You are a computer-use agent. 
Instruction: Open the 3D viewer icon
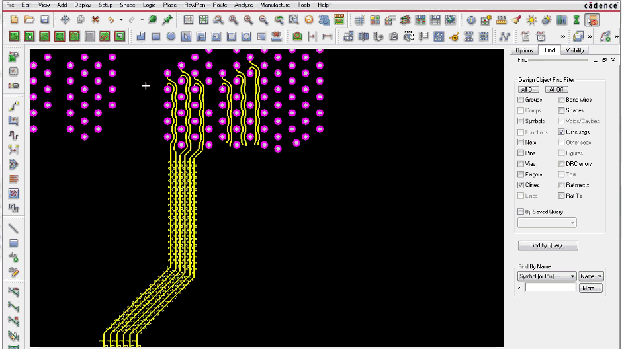click(x=324, y=20)
